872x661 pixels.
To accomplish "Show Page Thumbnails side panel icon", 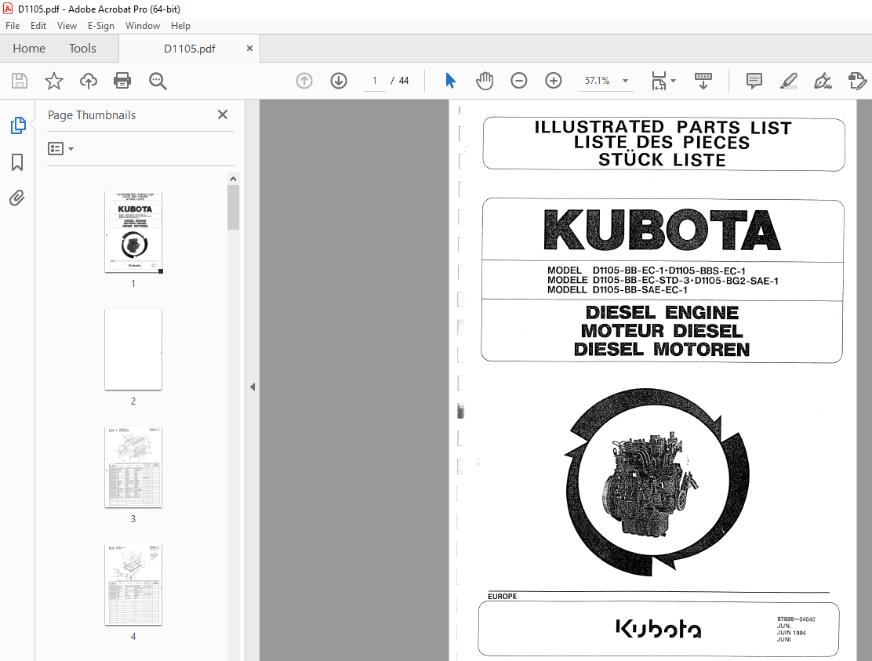I will [18, 125].
